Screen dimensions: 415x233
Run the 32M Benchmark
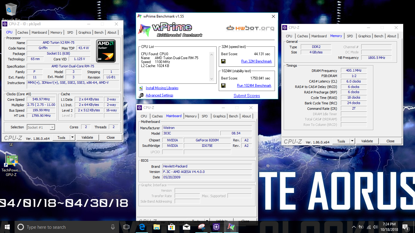pyautogui.click(x=256, y=61)
